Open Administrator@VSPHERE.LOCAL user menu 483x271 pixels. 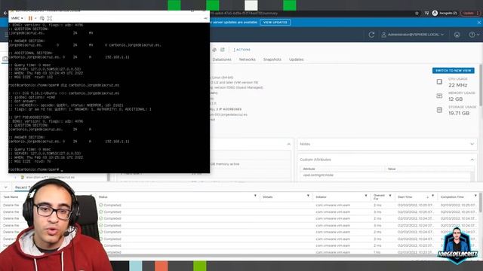413,35
